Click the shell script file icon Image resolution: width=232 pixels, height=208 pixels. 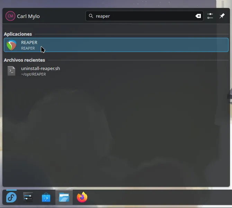point(11,71)
